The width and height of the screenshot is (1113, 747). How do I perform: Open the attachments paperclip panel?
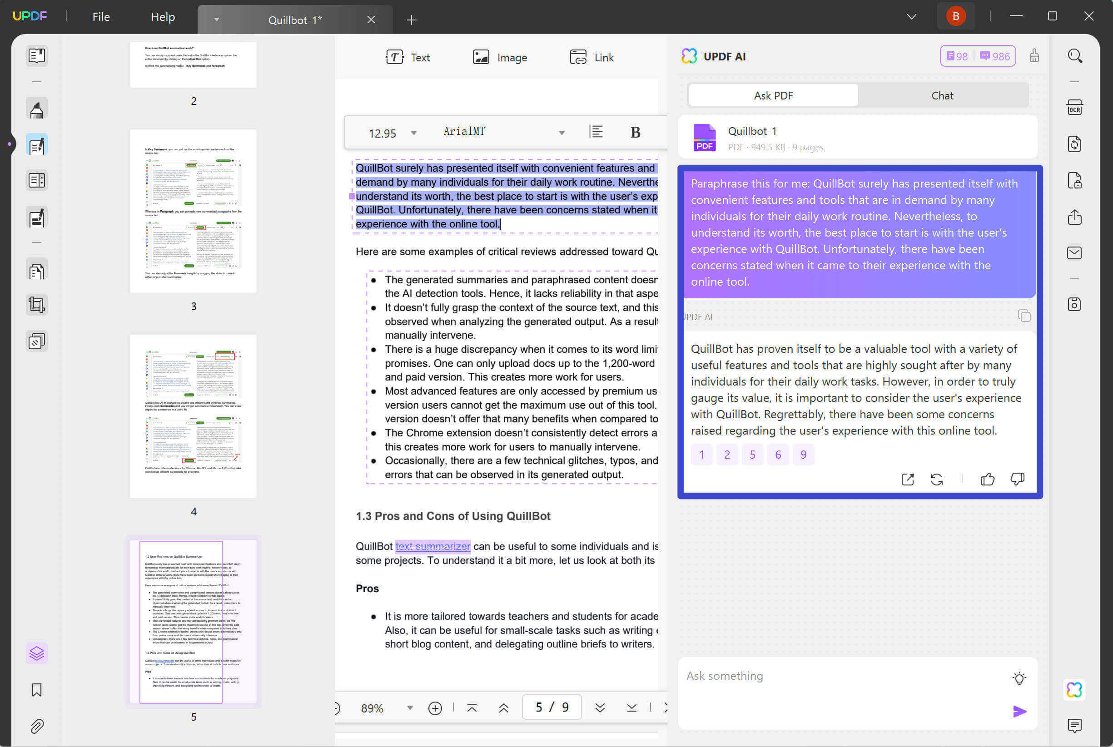point(37,726)
